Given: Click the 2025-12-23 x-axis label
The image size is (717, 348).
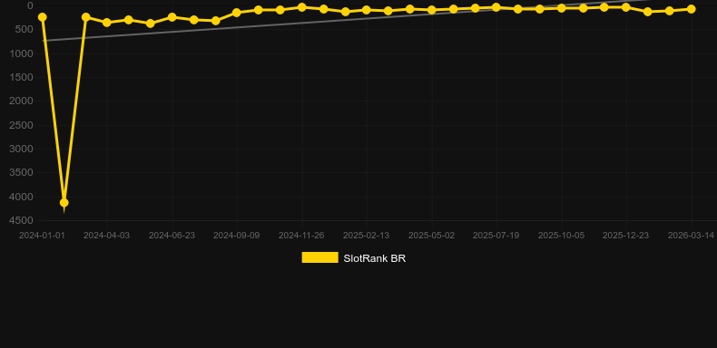Looking at the screenshot, I should click(625, 236).
